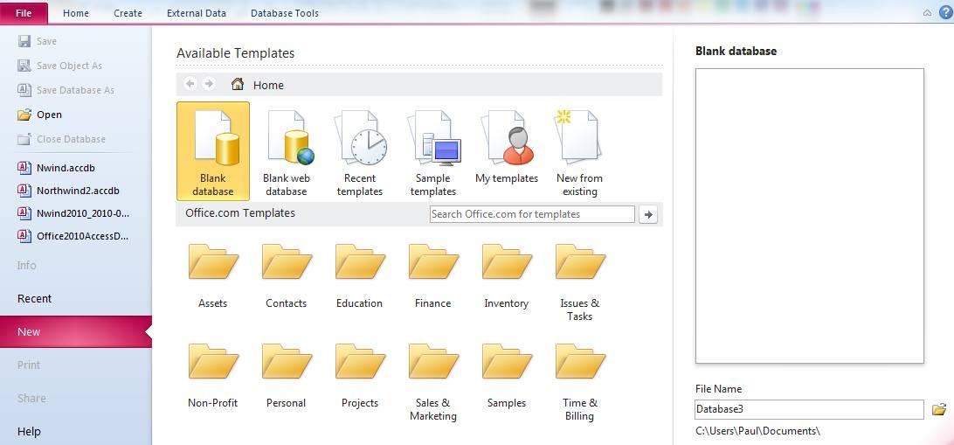Switch to the Create ribbon tab

click(128, 13)
